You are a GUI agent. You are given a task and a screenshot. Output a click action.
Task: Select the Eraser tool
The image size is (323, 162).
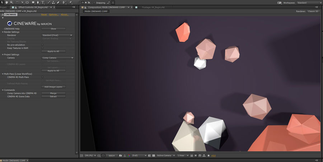tap(58, 3)
